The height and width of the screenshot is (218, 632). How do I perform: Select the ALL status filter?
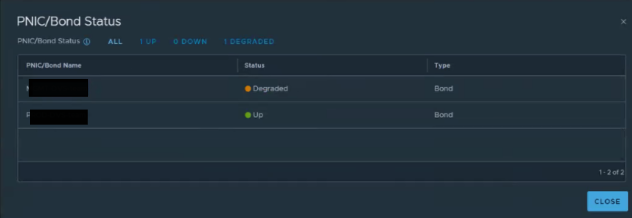coord(115,41)
